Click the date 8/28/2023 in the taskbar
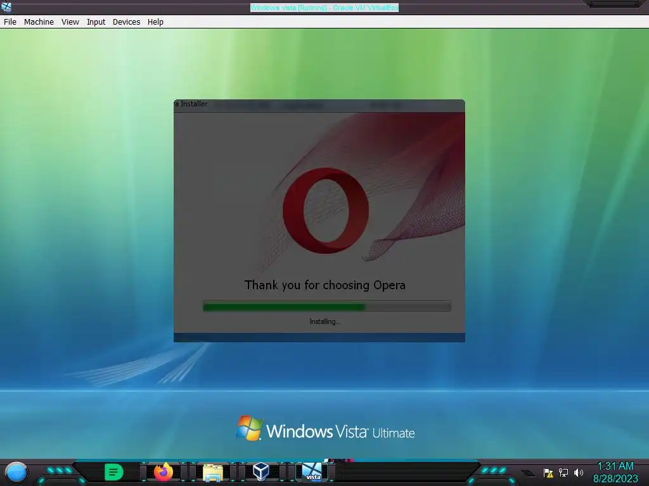649x486 pixels. [615, 478]
